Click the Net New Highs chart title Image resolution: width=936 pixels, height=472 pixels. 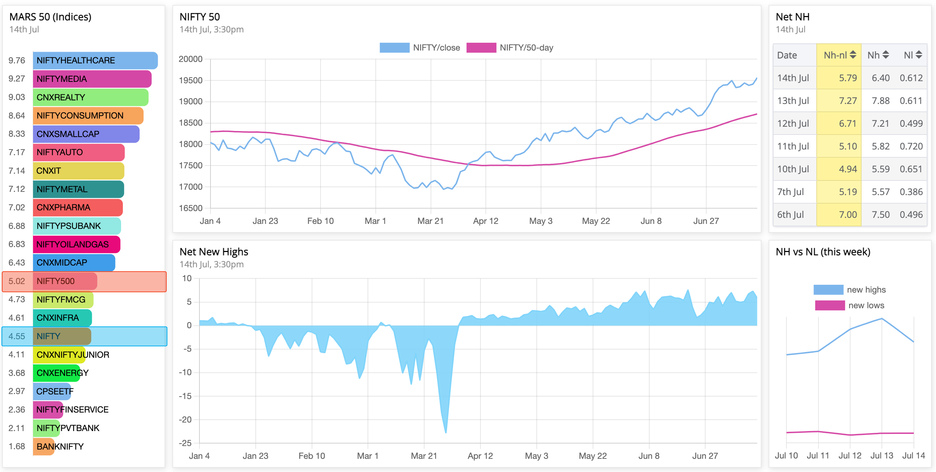[x=214, y=252]
